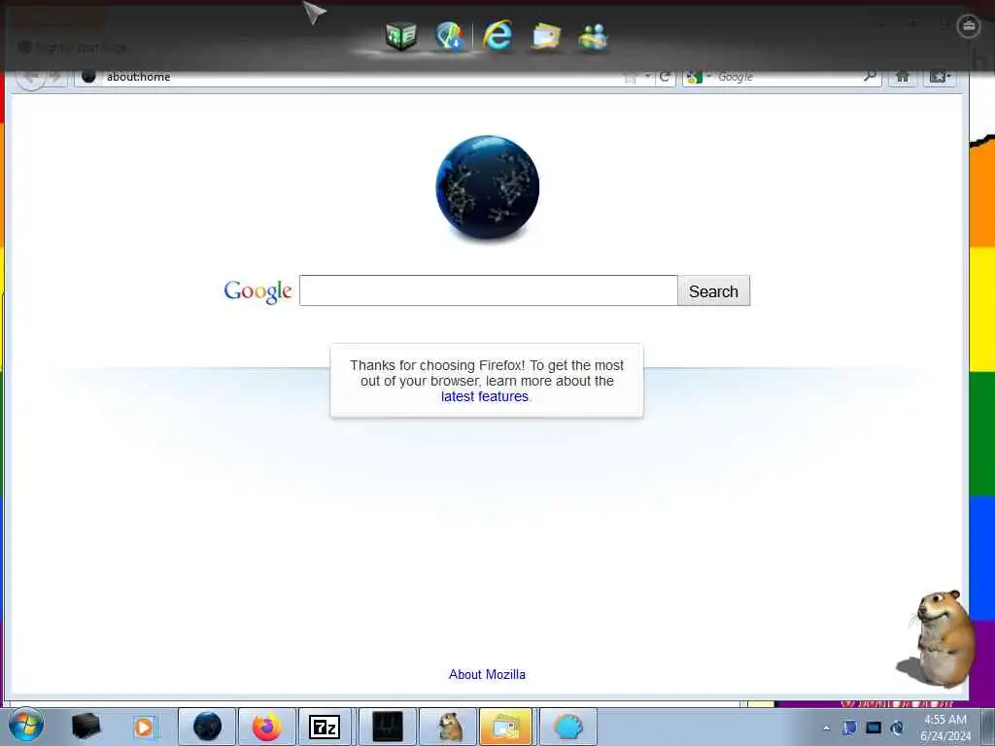The height and width of the screenshot is (746, 995).
Task: Open the URL bar history dropdown arrow
Action: click(x=647, y=77)
